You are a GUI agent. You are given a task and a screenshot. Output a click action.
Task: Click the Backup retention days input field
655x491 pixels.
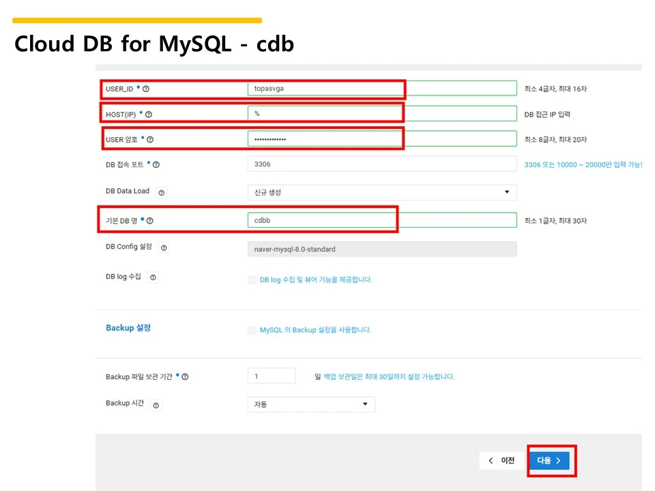tap(272, 376)
